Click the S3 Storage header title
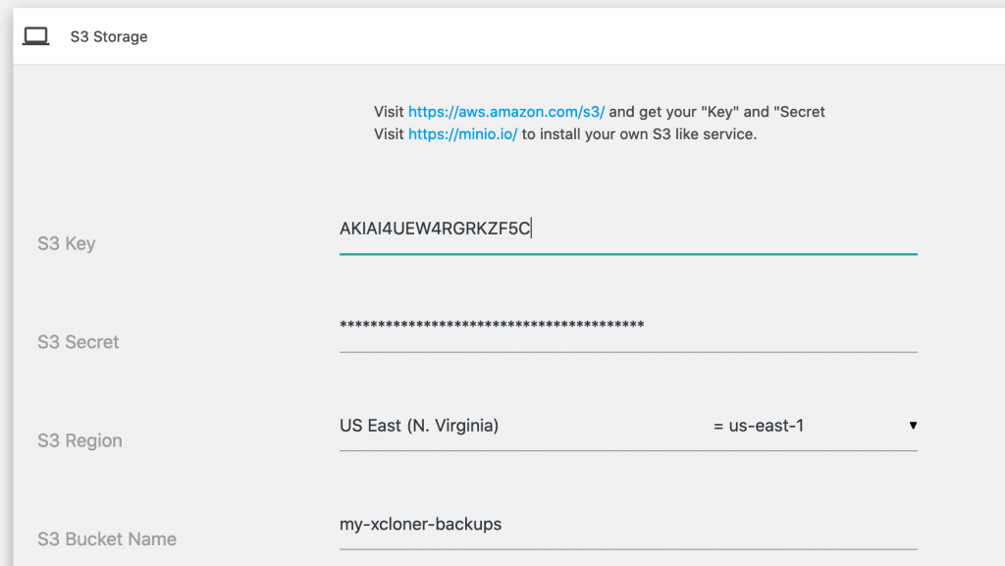The width and height of the screenshot is (1005, 566). 109,36
